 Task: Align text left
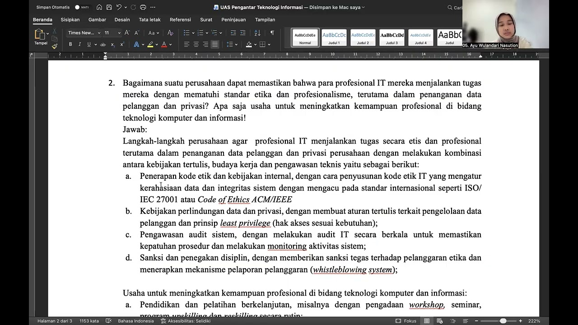point(186,44)
